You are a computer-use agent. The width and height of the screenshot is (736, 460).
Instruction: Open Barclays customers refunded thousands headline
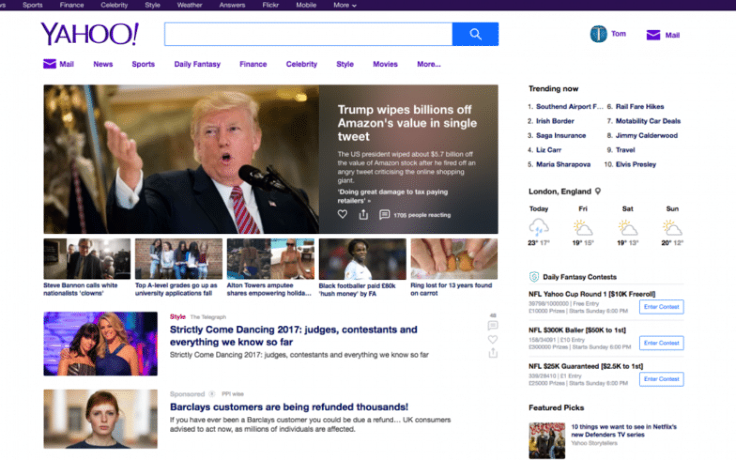click(289, 407)
